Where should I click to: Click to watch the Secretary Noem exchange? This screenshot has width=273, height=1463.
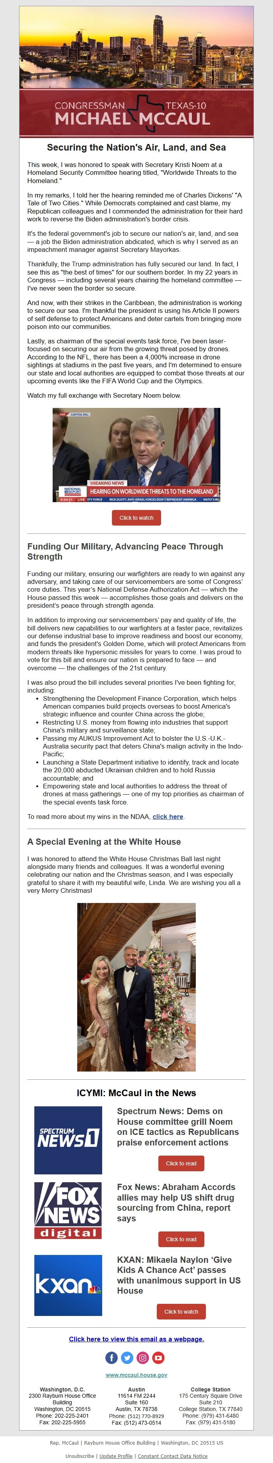[x=136, y=518]
